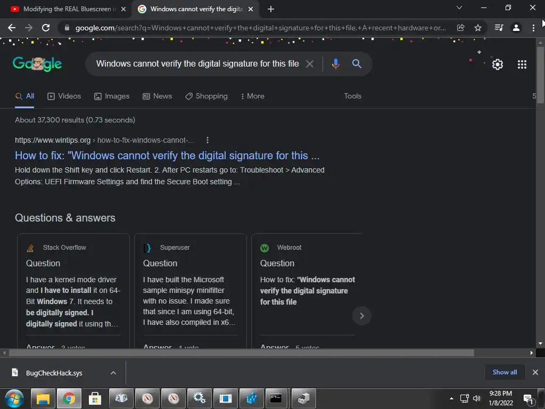This screenshot has width=545, height=409.
Task: Click the horizontal scrollbar thumb
Action: 242,353
